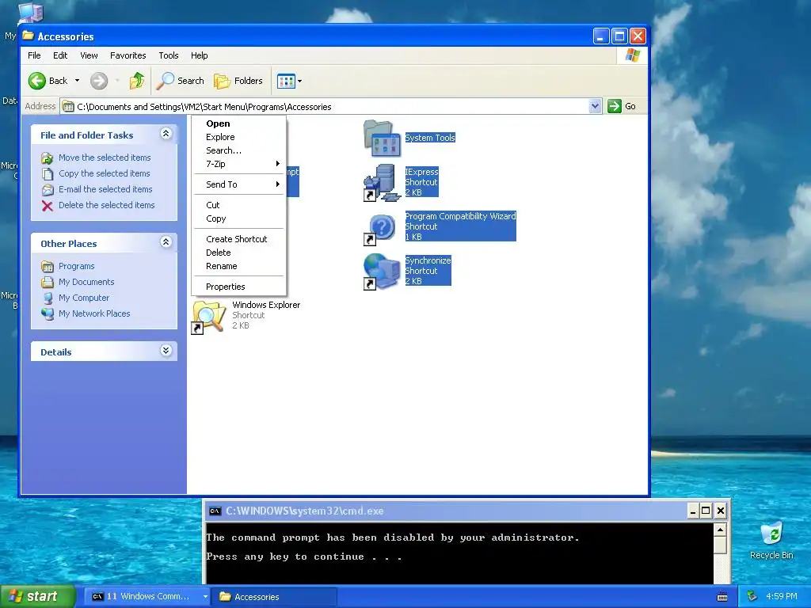Screen dimensions: 811x608
Task: Click Copy the selected items link
Action: (104, 173)
